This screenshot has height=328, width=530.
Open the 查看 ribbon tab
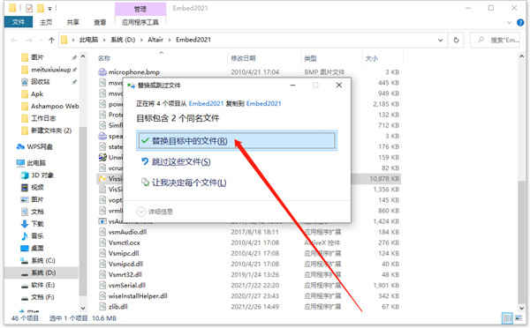pos(100,22)
